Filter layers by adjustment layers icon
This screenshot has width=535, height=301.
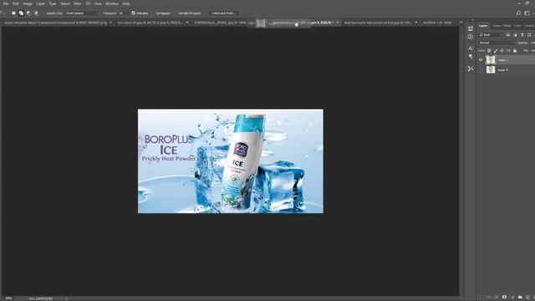515,35
